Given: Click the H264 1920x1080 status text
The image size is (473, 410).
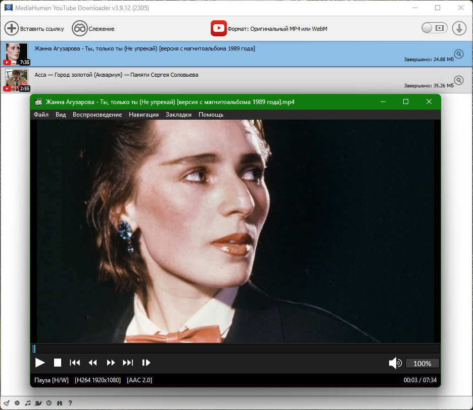Looking at the screenshot, I should [98, 380].
